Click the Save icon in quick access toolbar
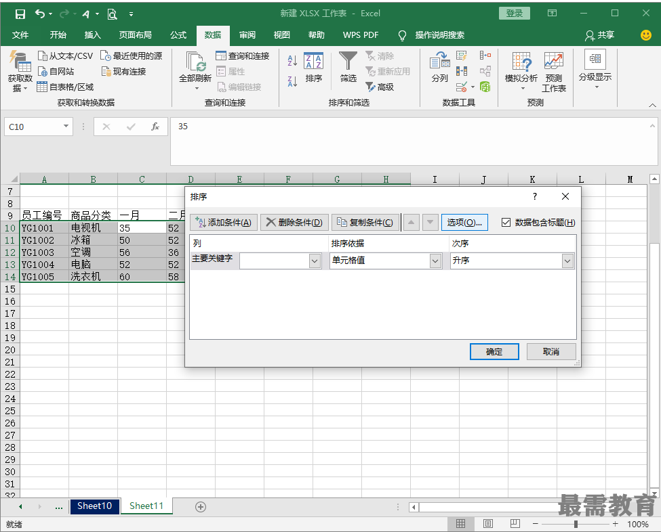 click(20, 14)
